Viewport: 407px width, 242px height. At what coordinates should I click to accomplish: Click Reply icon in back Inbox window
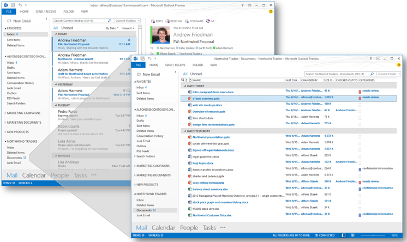click(x=153, y=21)
